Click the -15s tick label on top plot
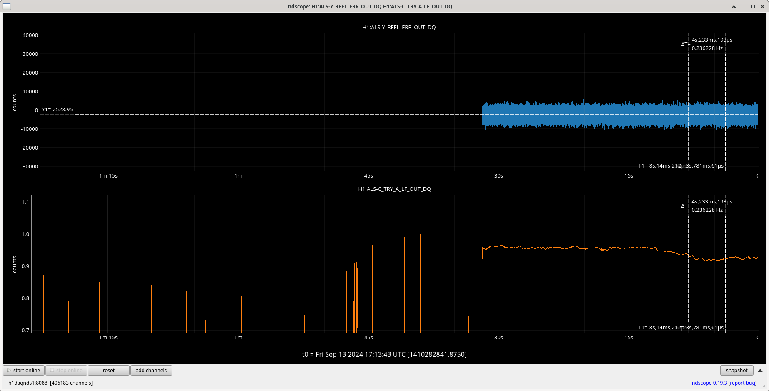 (628, 175)
